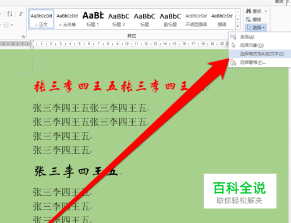Screen dimensions: 291x223
Task: Apply the 不明显强调 style
Action: 196,20
